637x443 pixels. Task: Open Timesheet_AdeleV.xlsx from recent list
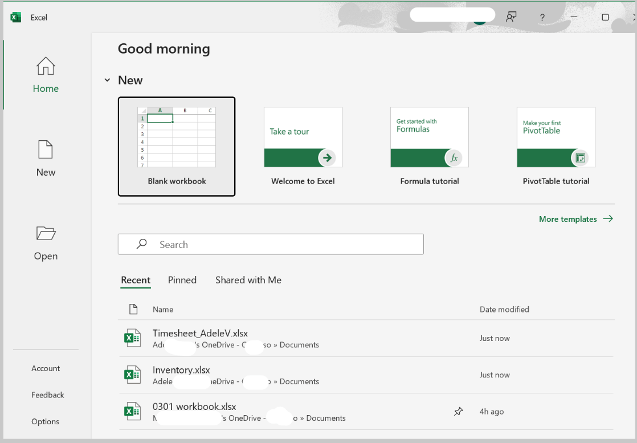click(x=366, y=338)
